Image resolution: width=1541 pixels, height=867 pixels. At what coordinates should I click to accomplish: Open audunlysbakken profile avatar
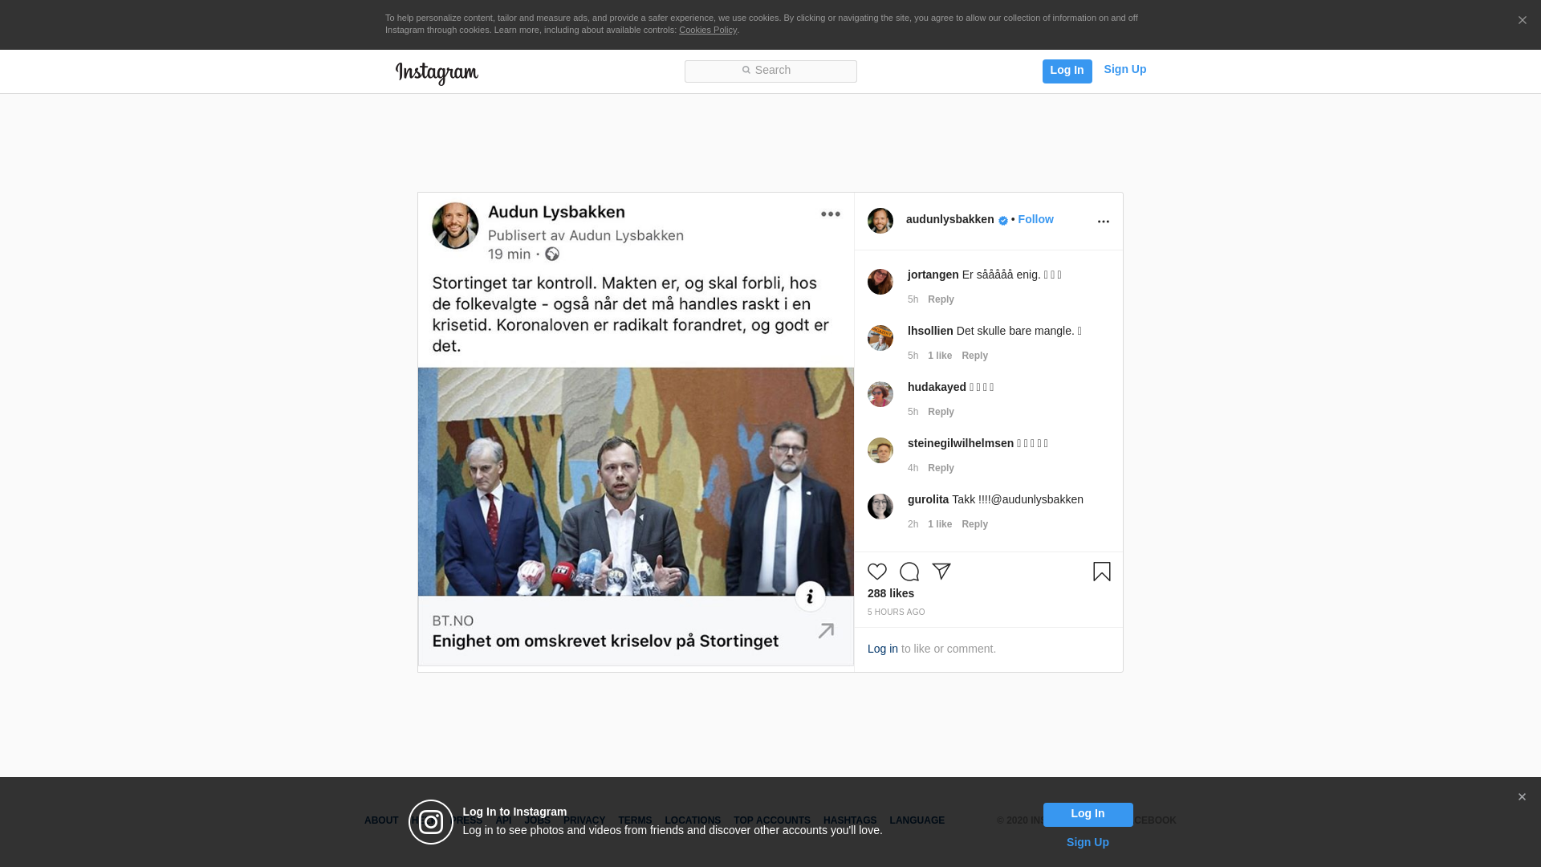(880, 221)
